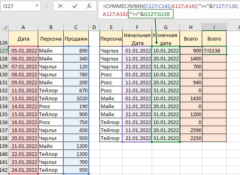Image resolution: width=240 pixels, height=175 pixels.
Task: Click total value 2250
Action: pyautogui.click(x=191, y=138)
